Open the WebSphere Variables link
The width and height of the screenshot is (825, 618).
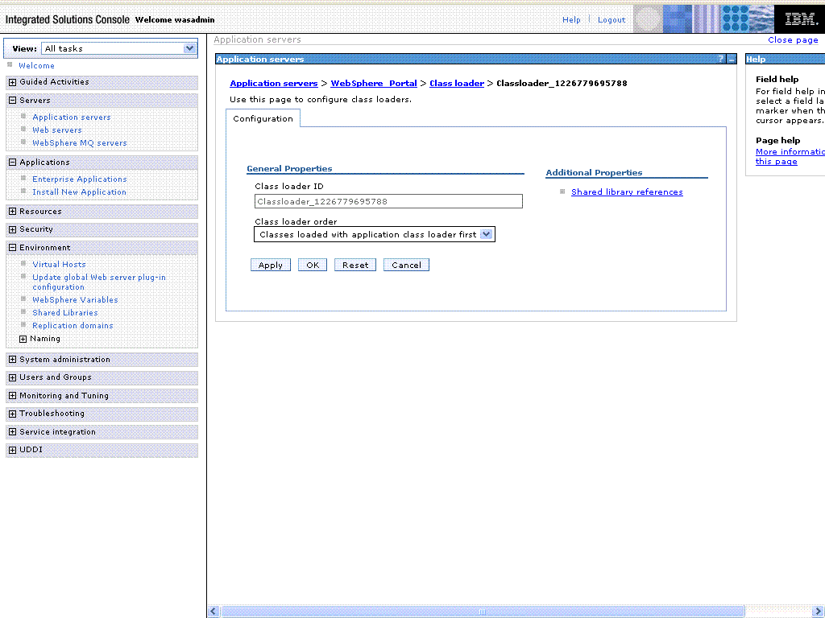point(75,299)
